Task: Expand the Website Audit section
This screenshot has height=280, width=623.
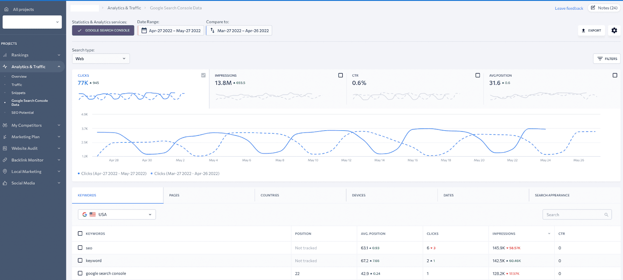Action: [x=59, y=148]
